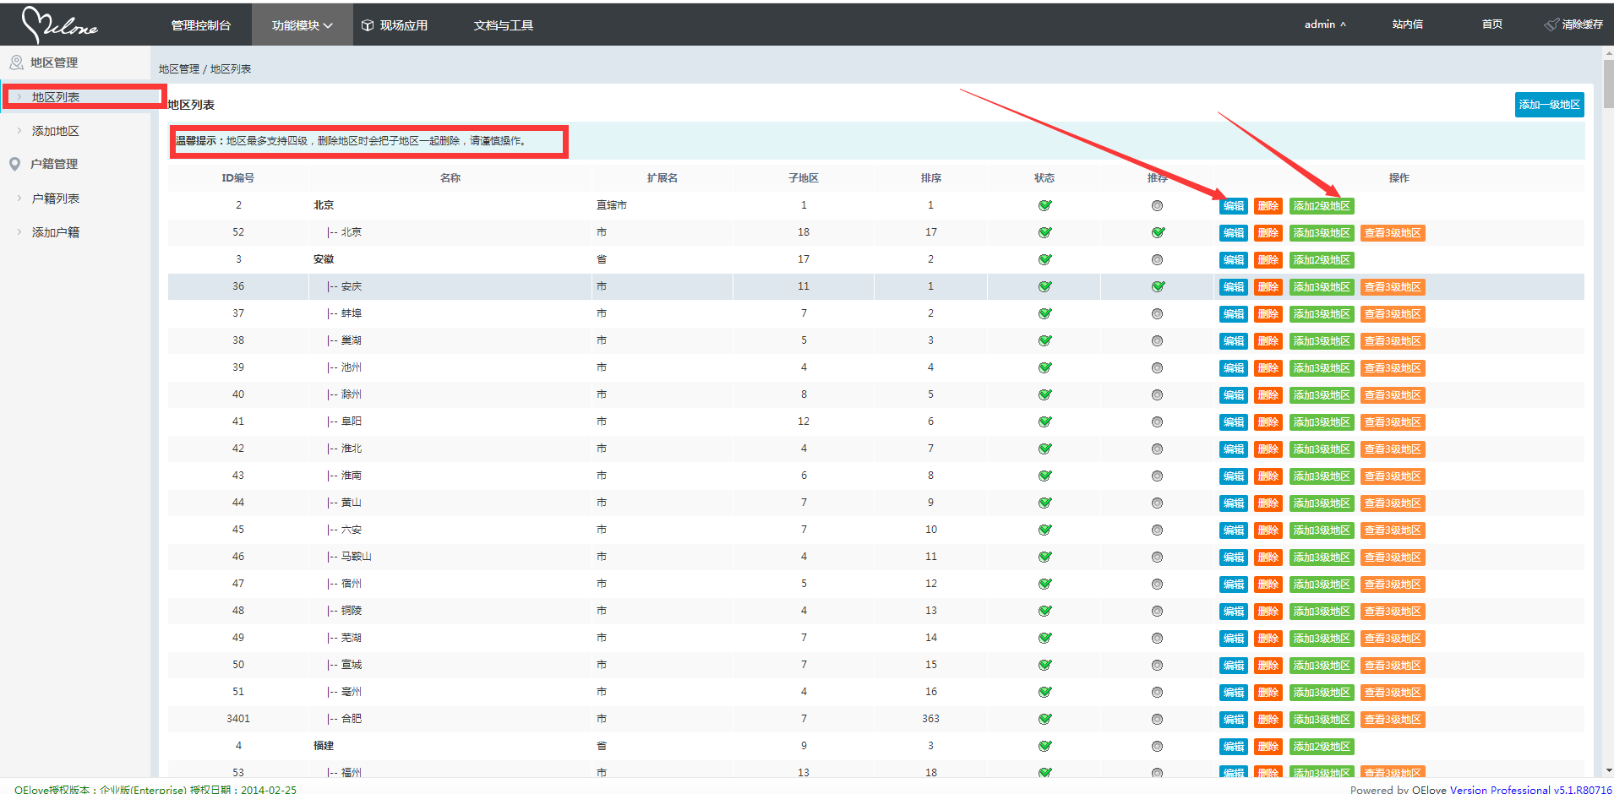Click 删除 for 北京 row ID 2
Viewport: 1614px width, 794px height.
[x=1268, y=206]
